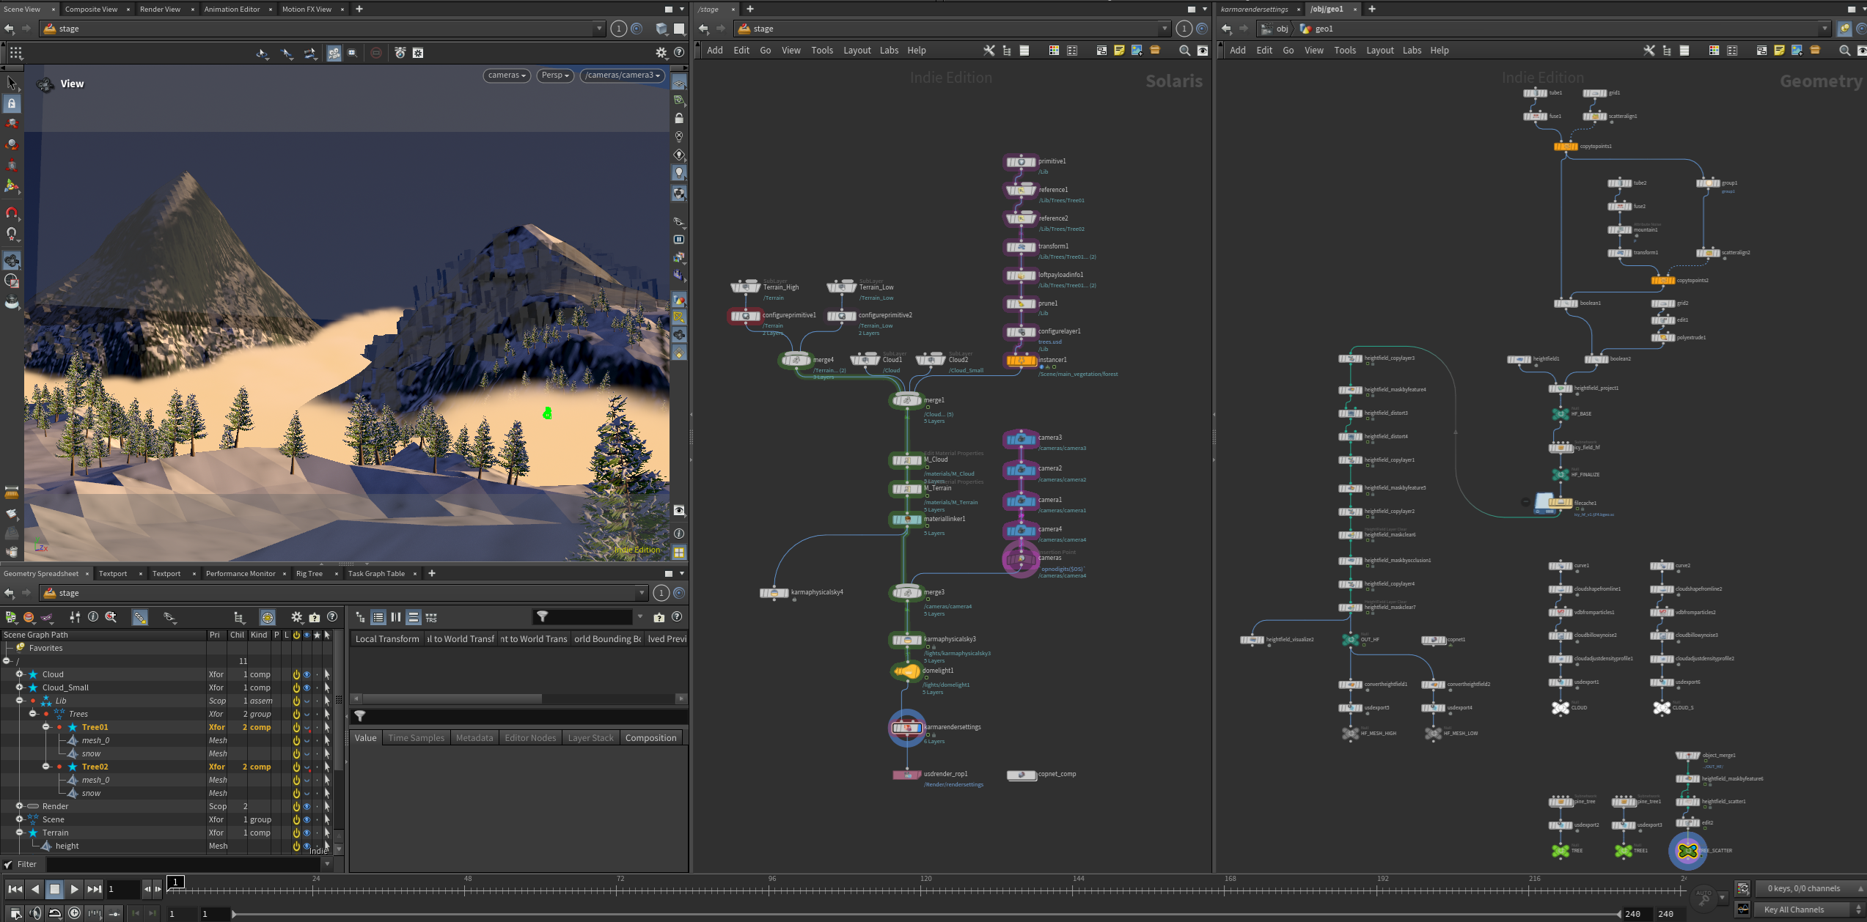The width and height of the screenshot is (1867, 922).
Task: Click the karmarendersettings node icon
Action: tap(907, 728)
